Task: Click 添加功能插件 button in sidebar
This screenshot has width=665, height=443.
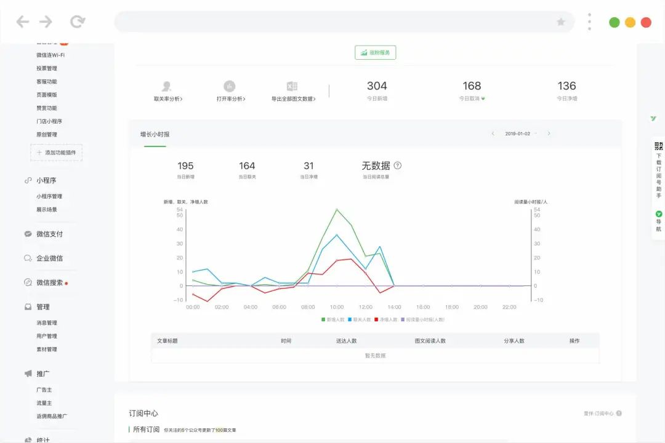Action: coord(56,153)
